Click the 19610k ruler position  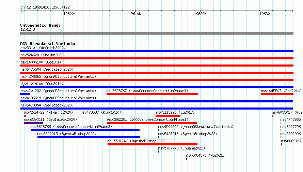135,14
